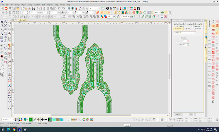Select the arrow Select Object tool
The width and height of the screenshot is (219, 132).
tap(2, 22)
